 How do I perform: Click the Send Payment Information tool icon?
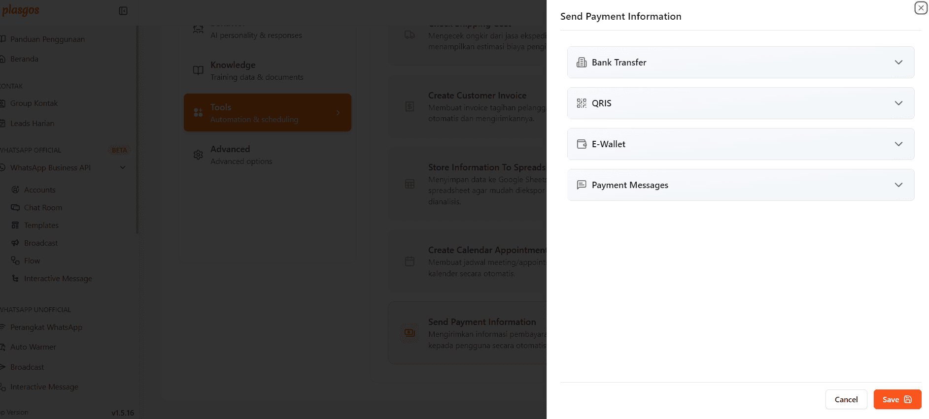pyautogui.click(x=410, y=333)
